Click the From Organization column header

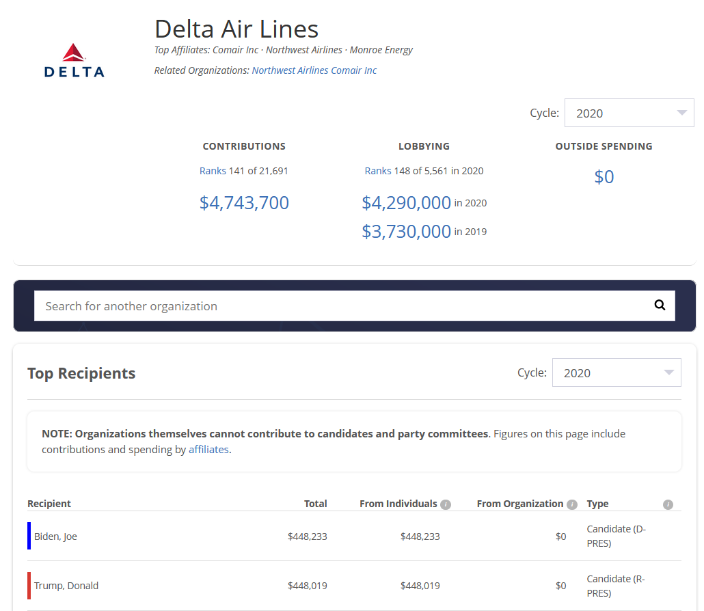coord(520,504)
